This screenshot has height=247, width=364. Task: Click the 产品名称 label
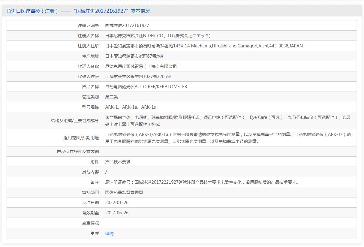pos(90,87)
